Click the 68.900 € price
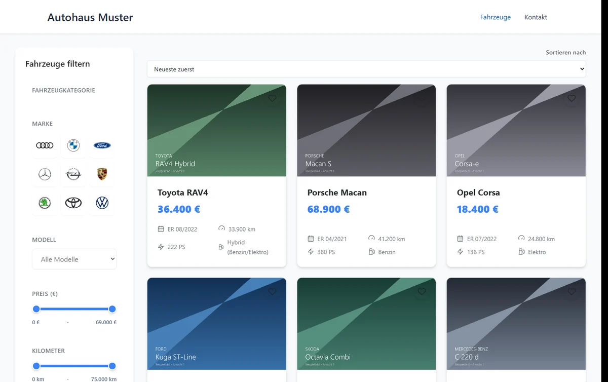608x382 pixels. pyautogui.click(x=328, y=209)
